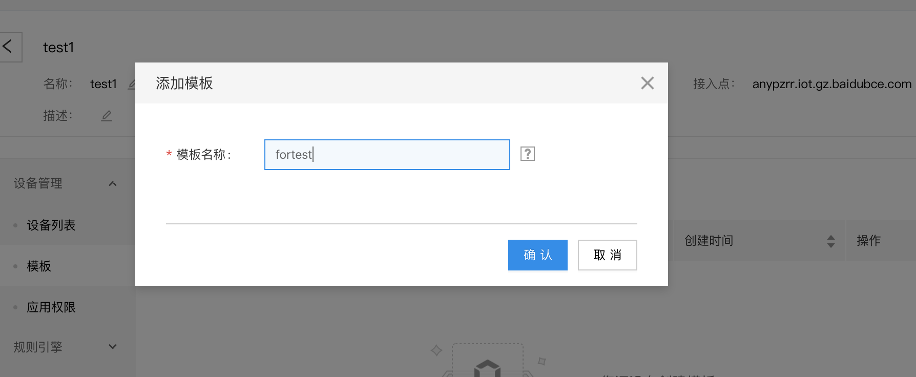Expand the 规则引擎 sidebar section
The height and width of the screenshot is (377, 916).
[113, 347]
